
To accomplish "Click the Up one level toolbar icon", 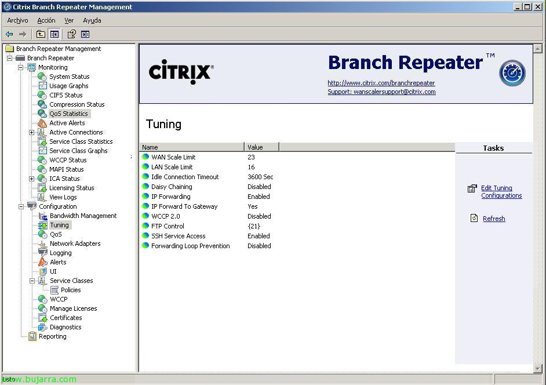I will coord(41,34).
